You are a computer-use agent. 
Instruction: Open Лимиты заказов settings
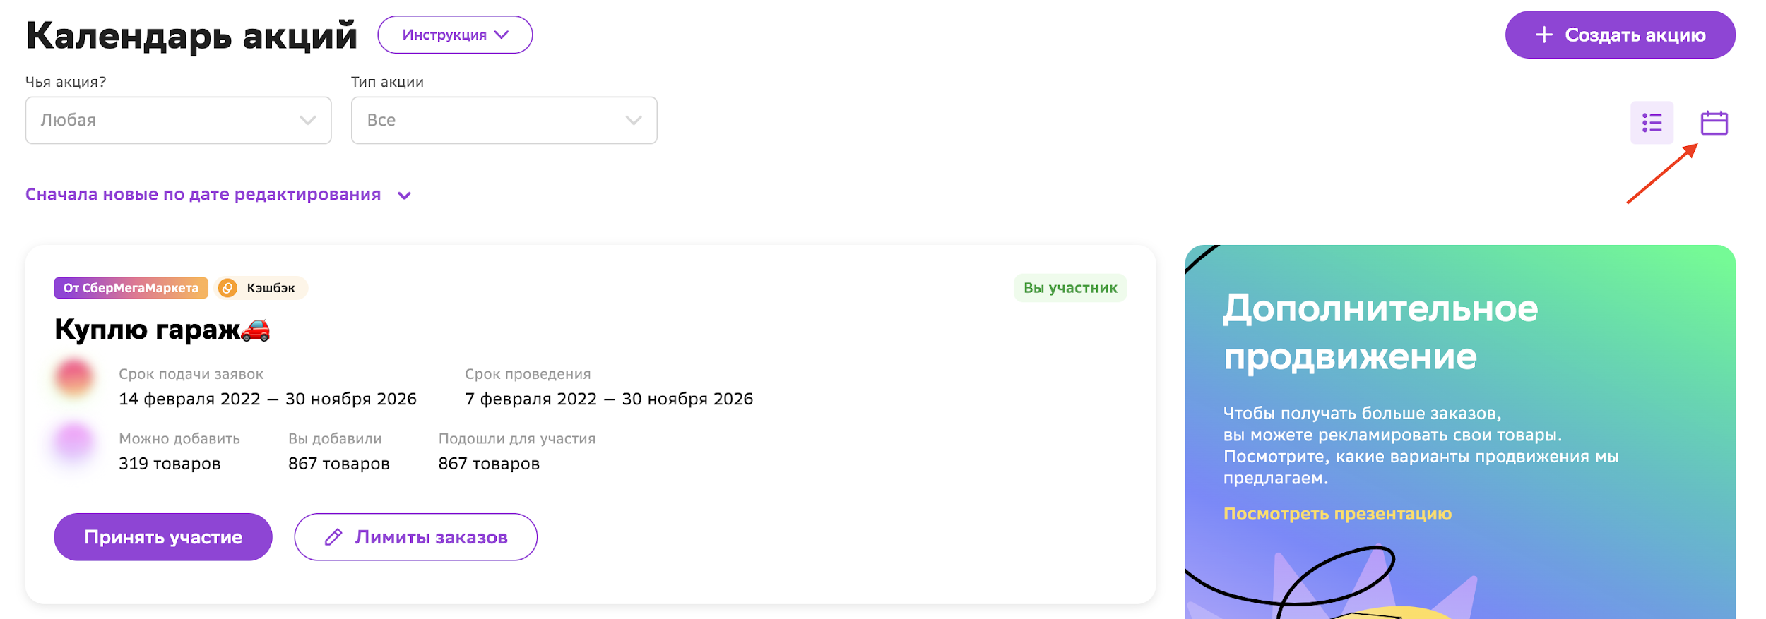tap(416, 537)
